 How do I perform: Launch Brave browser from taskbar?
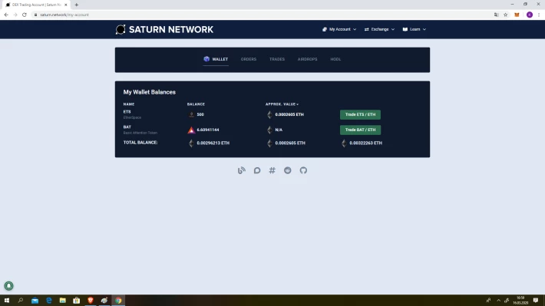[x=91, y=301]
